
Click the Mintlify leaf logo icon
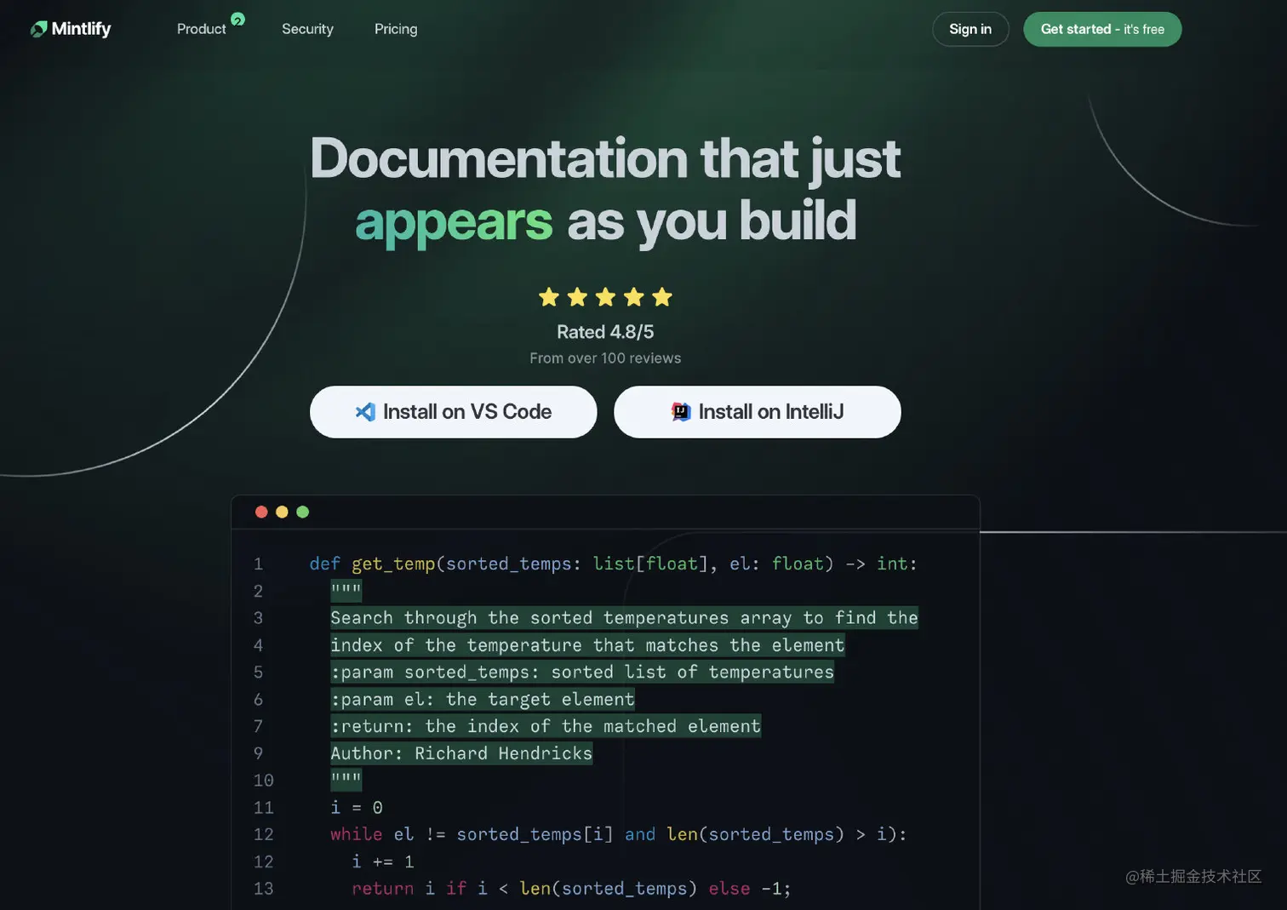[x=38, y=29]
